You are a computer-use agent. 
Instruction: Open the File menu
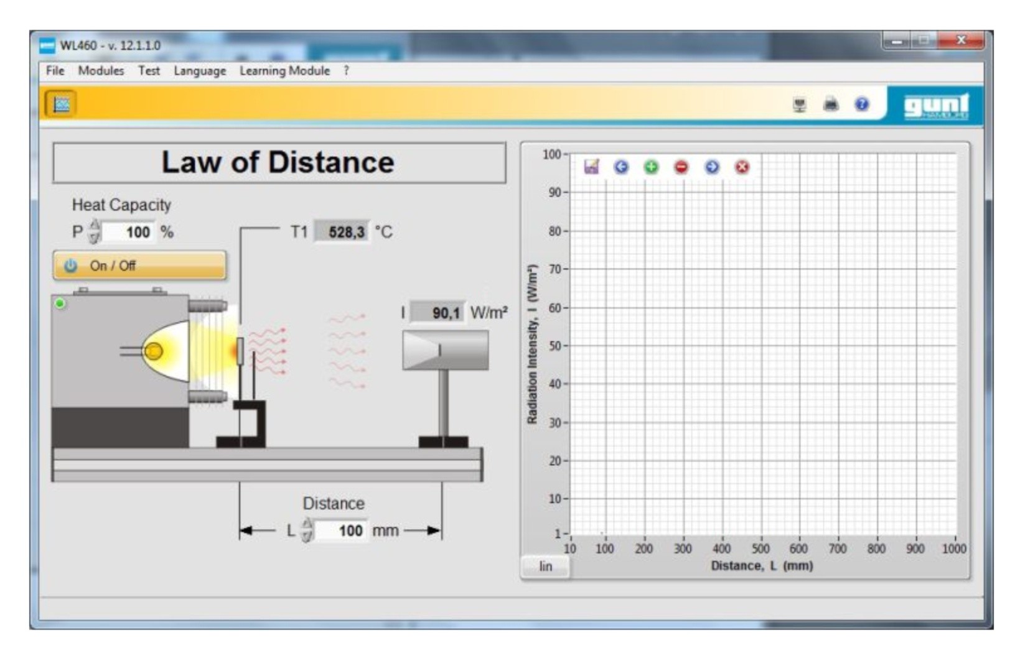(55, 71)
